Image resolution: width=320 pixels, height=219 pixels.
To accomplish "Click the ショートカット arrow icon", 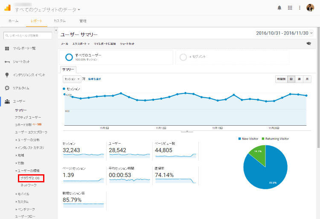I will coord(7,62).
